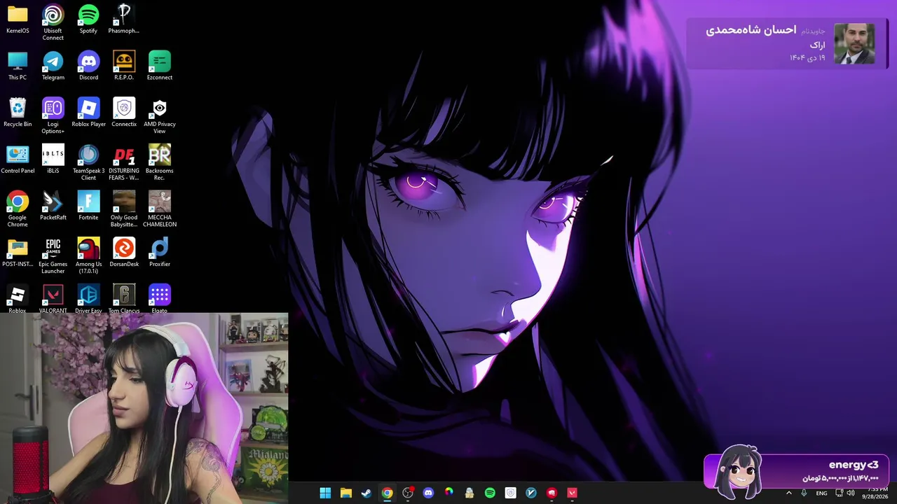Open the network status tray icon

point(839,493)
